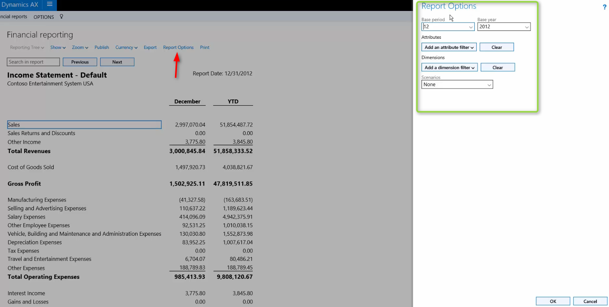Viewport: 609px width, 307px height.
Task: Click the 1,502,925.11 Gross Profit value
Action: 187,184
